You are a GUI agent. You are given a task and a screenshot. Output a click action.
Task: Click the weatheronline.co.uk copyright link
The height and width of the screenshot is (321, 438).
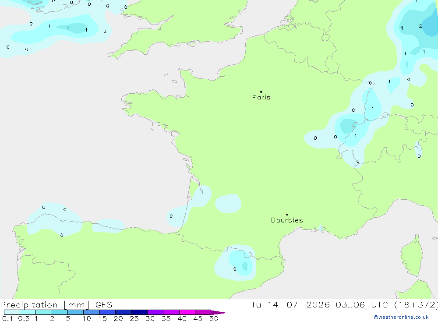(401, 317)
